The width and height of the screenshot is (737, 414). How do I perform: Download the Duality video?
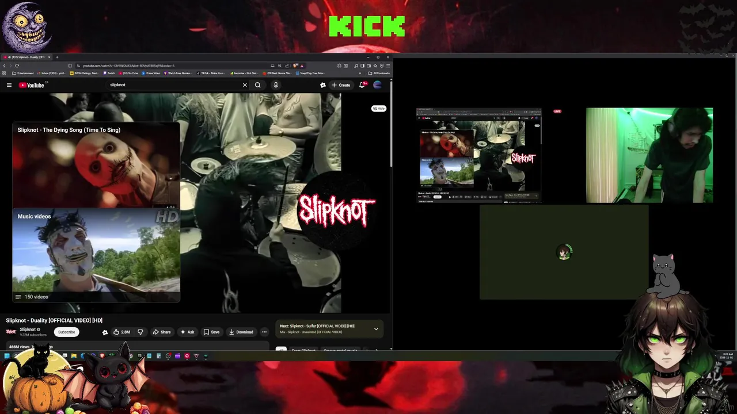(241, 332)
